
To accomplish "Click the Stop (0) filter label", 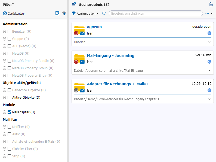I will (18, 156).
